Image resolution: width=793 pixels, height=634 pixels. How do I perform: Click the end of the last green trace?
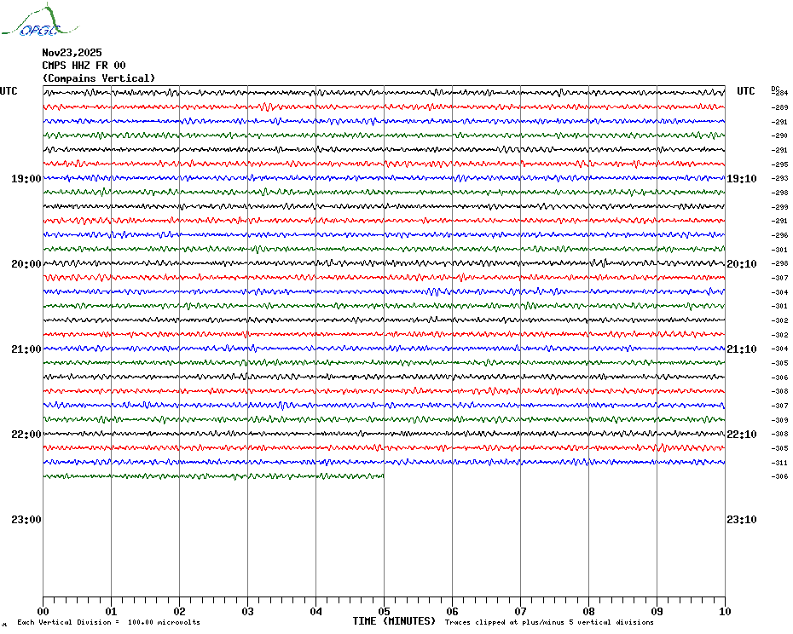383,475
